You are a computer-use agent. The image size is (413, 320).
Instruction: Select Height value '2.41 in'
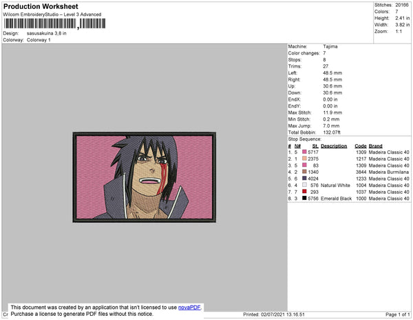click(x=402, y=18)
